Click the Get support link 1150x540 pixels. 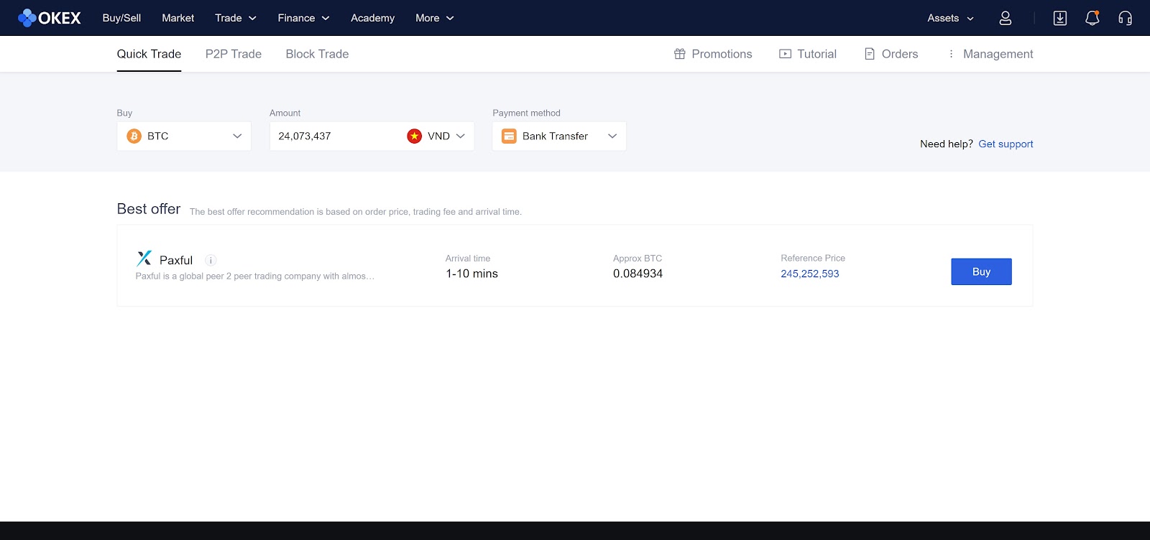(1006, 144)
